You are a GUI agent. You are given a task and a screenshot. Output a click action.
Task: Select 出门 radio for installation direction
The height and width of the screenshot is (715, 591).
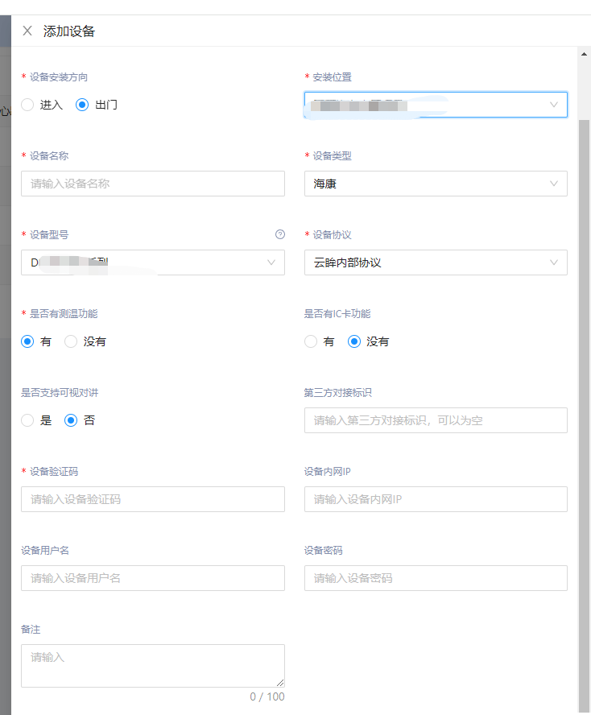coord(82,105)
